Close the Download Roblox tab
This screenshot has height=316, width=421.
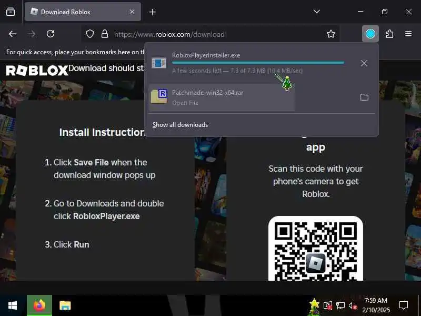click(x=132, y=12)
